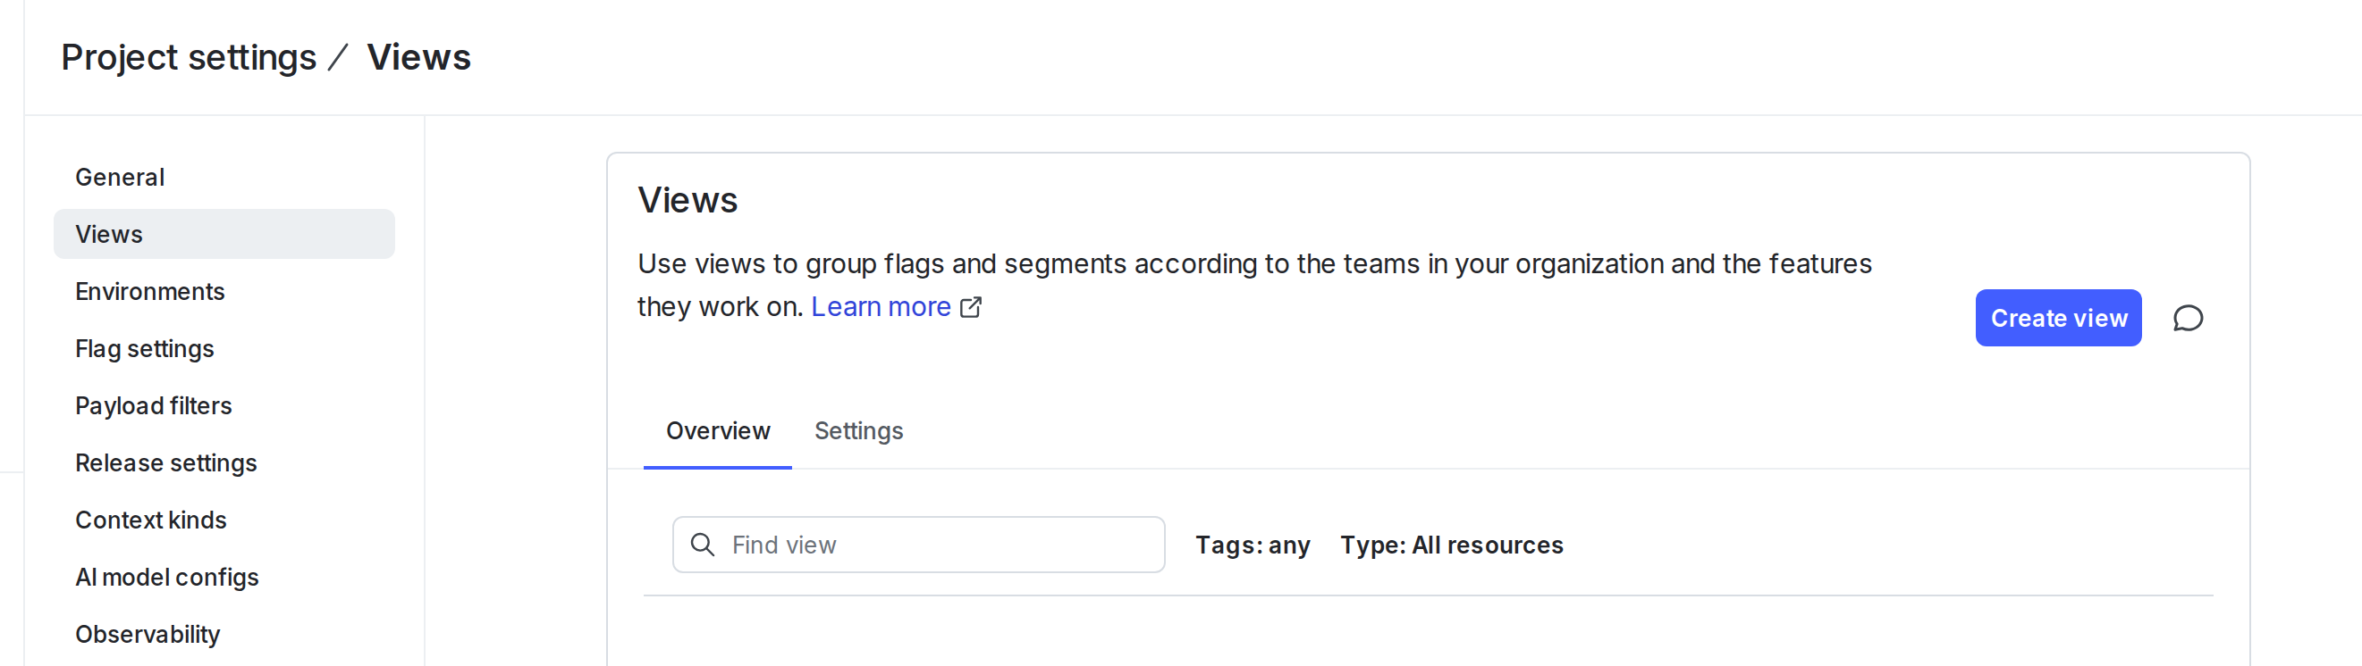Open Learn more via external link icon
This screenshot has width=2362, height=666.
[x=971, y=307]
